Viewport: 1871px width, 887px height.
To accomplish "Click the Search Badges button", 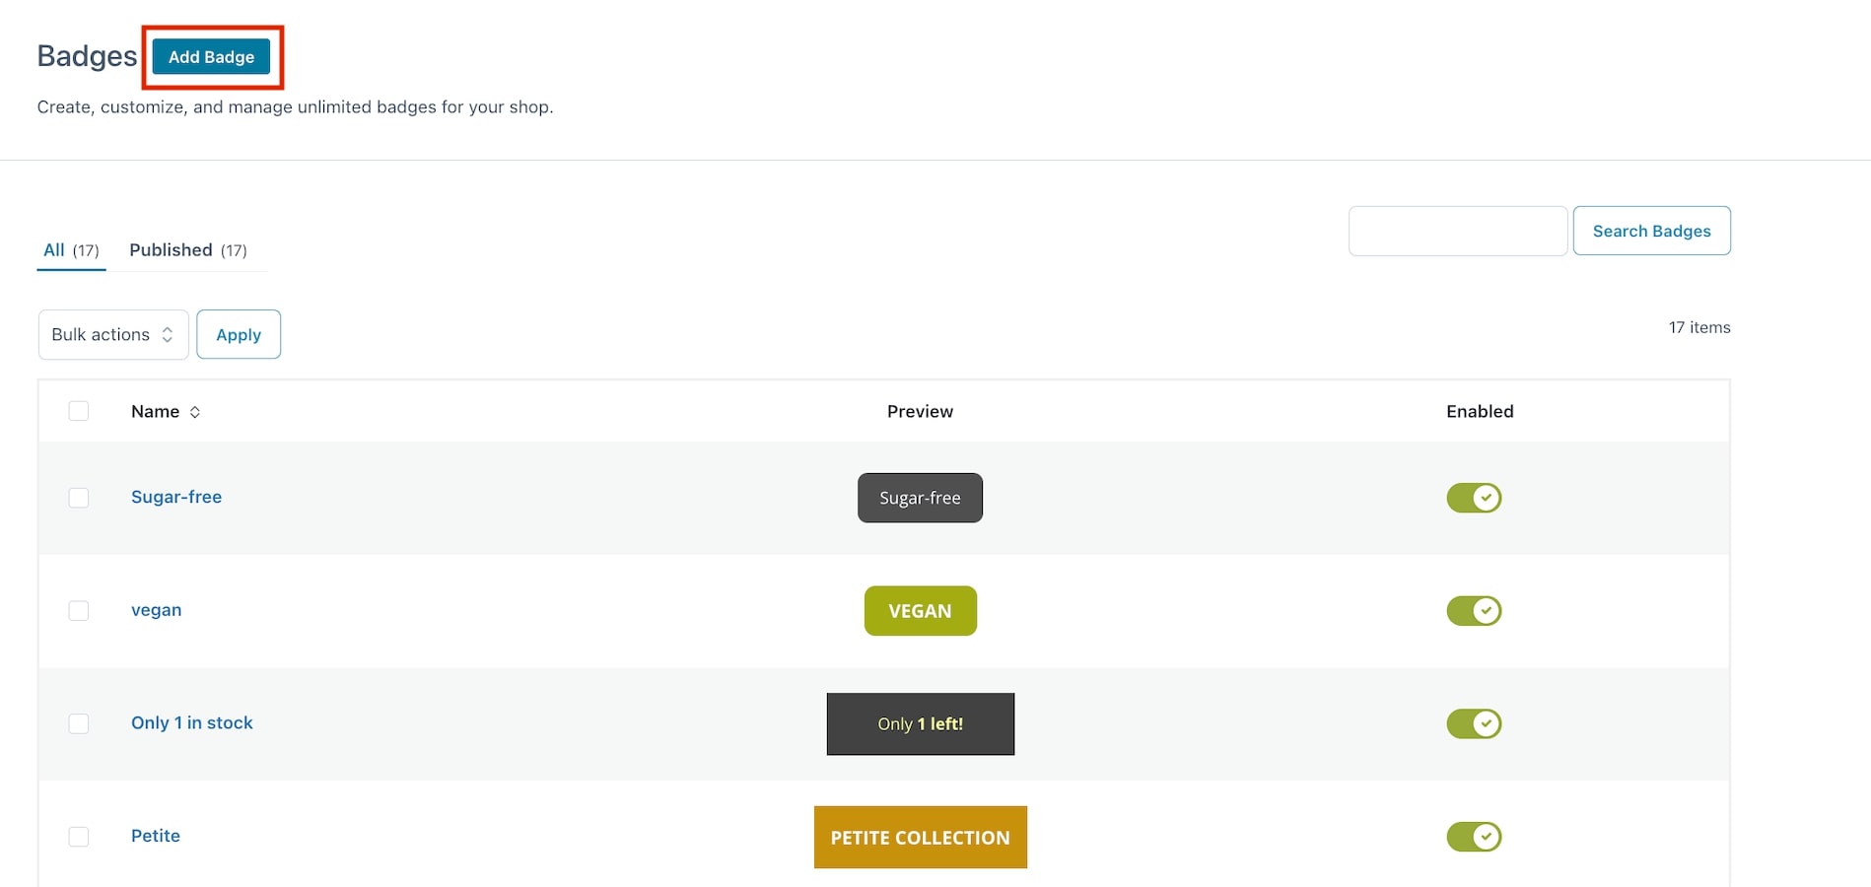I will point(1652,231).
